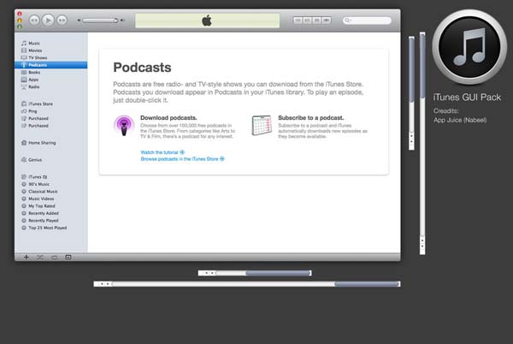
Task: Click the search field in toolbar
Action: pyautogui.click(x=367, y=21)
